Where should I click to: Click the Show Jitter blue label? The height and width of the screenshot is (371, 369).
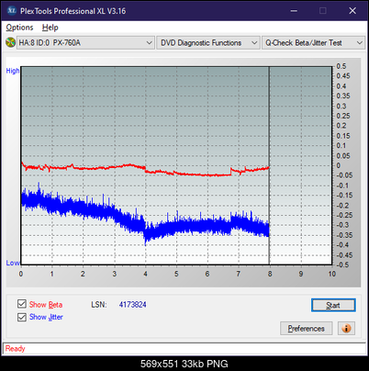(x=46, y=317)
